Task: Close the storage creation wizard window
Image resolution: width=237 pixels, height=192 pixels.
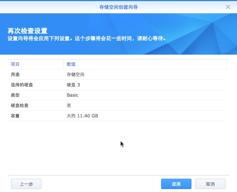Action: click(228, 7)
